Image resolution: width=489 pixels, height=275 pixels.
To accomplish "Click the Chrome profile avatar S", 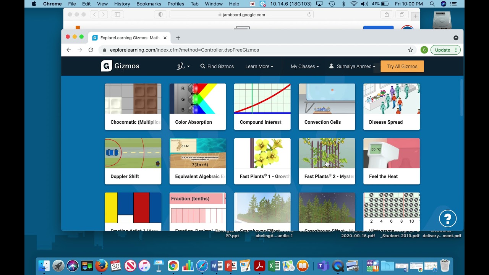I will [424, 50].
